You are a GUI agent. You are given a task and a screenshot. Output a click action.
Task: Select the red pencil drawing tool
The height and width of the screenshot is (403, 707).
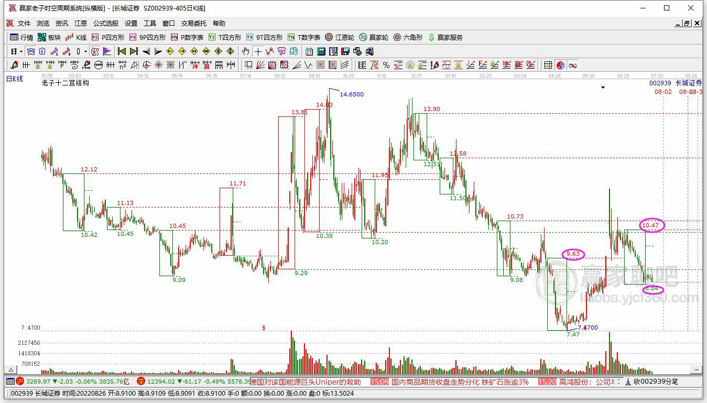(14, 65)
